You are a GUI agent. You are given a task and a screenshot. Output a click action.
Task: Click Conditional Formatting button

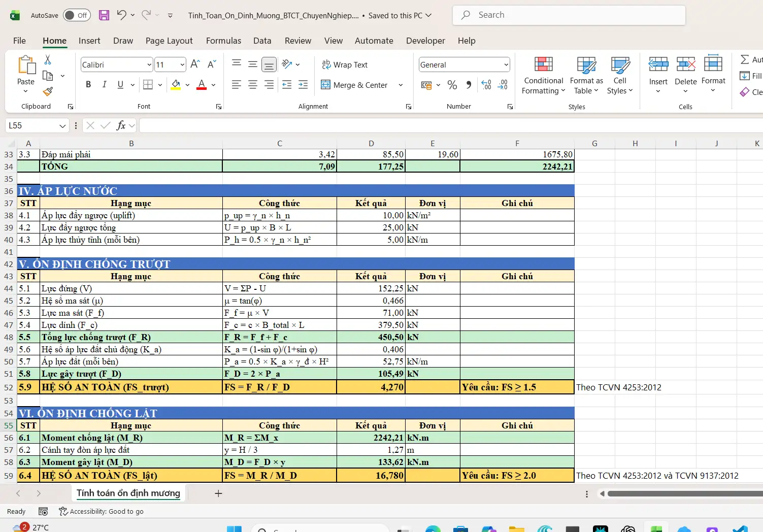[x=543, y=75]
